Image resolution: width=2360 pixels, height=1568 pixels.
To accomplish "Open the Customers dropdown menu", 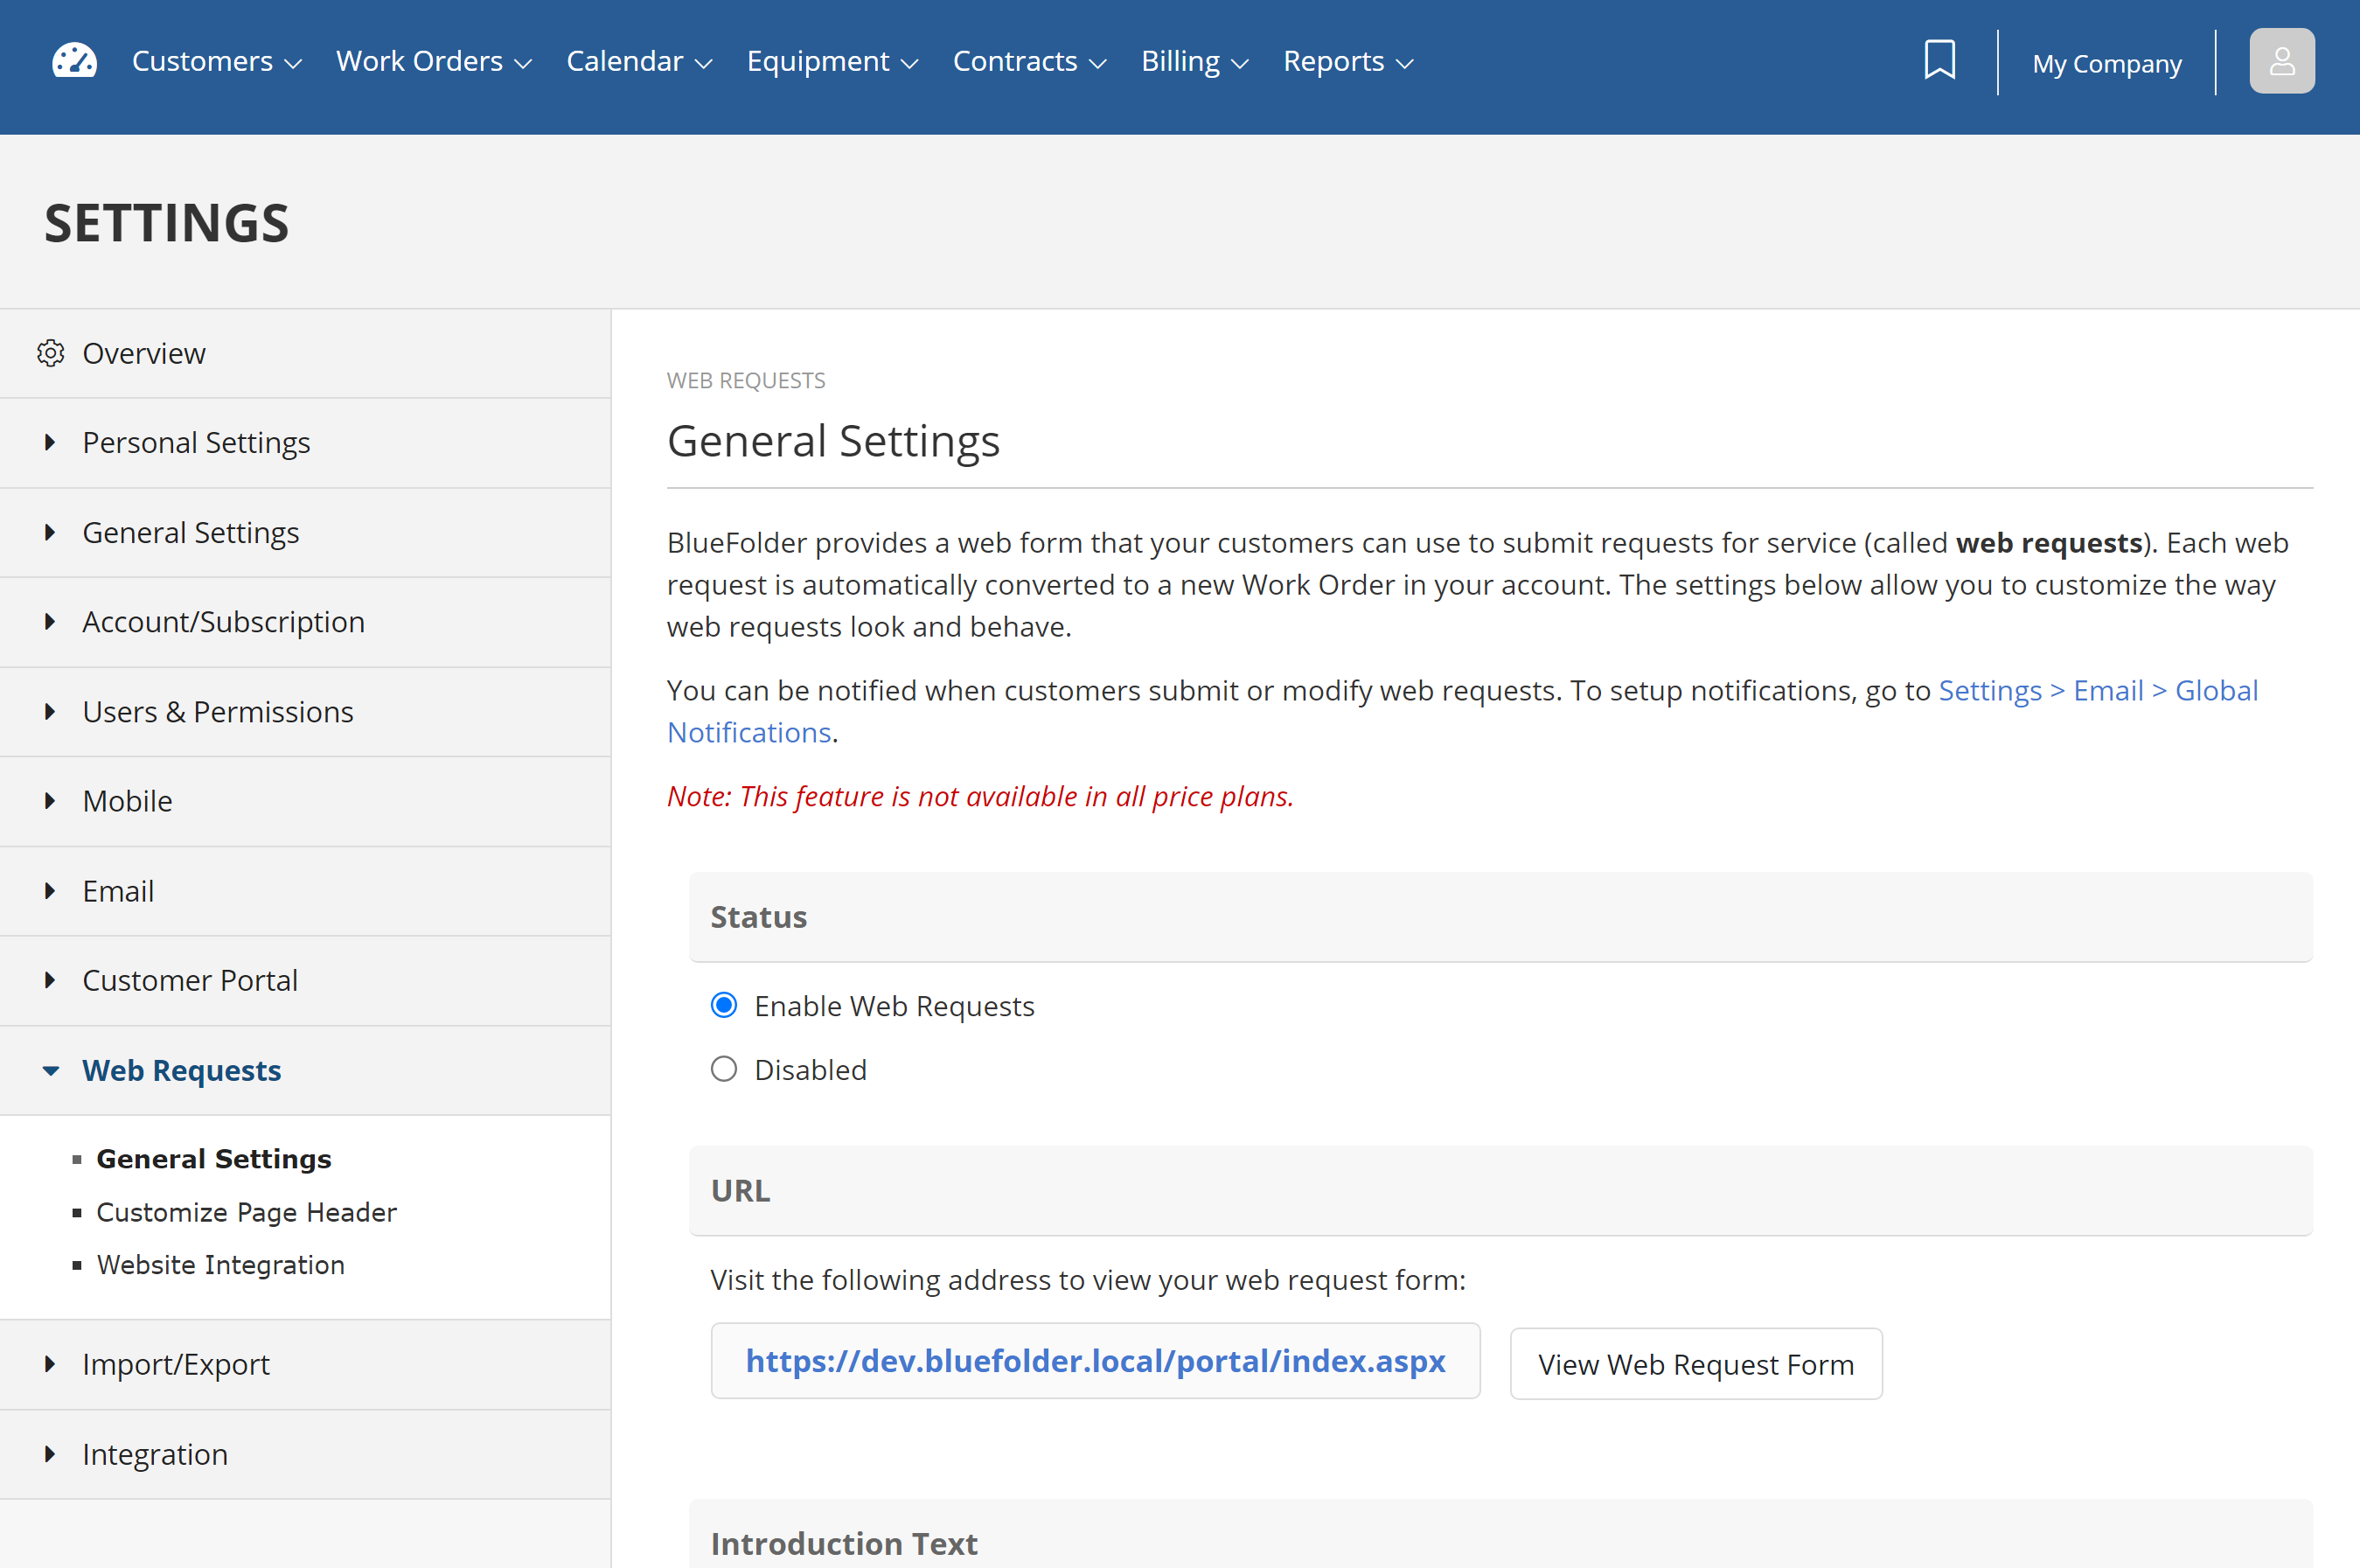I will (x=217, y=61).
